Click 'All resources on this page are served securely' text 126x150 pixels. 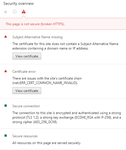47,143
